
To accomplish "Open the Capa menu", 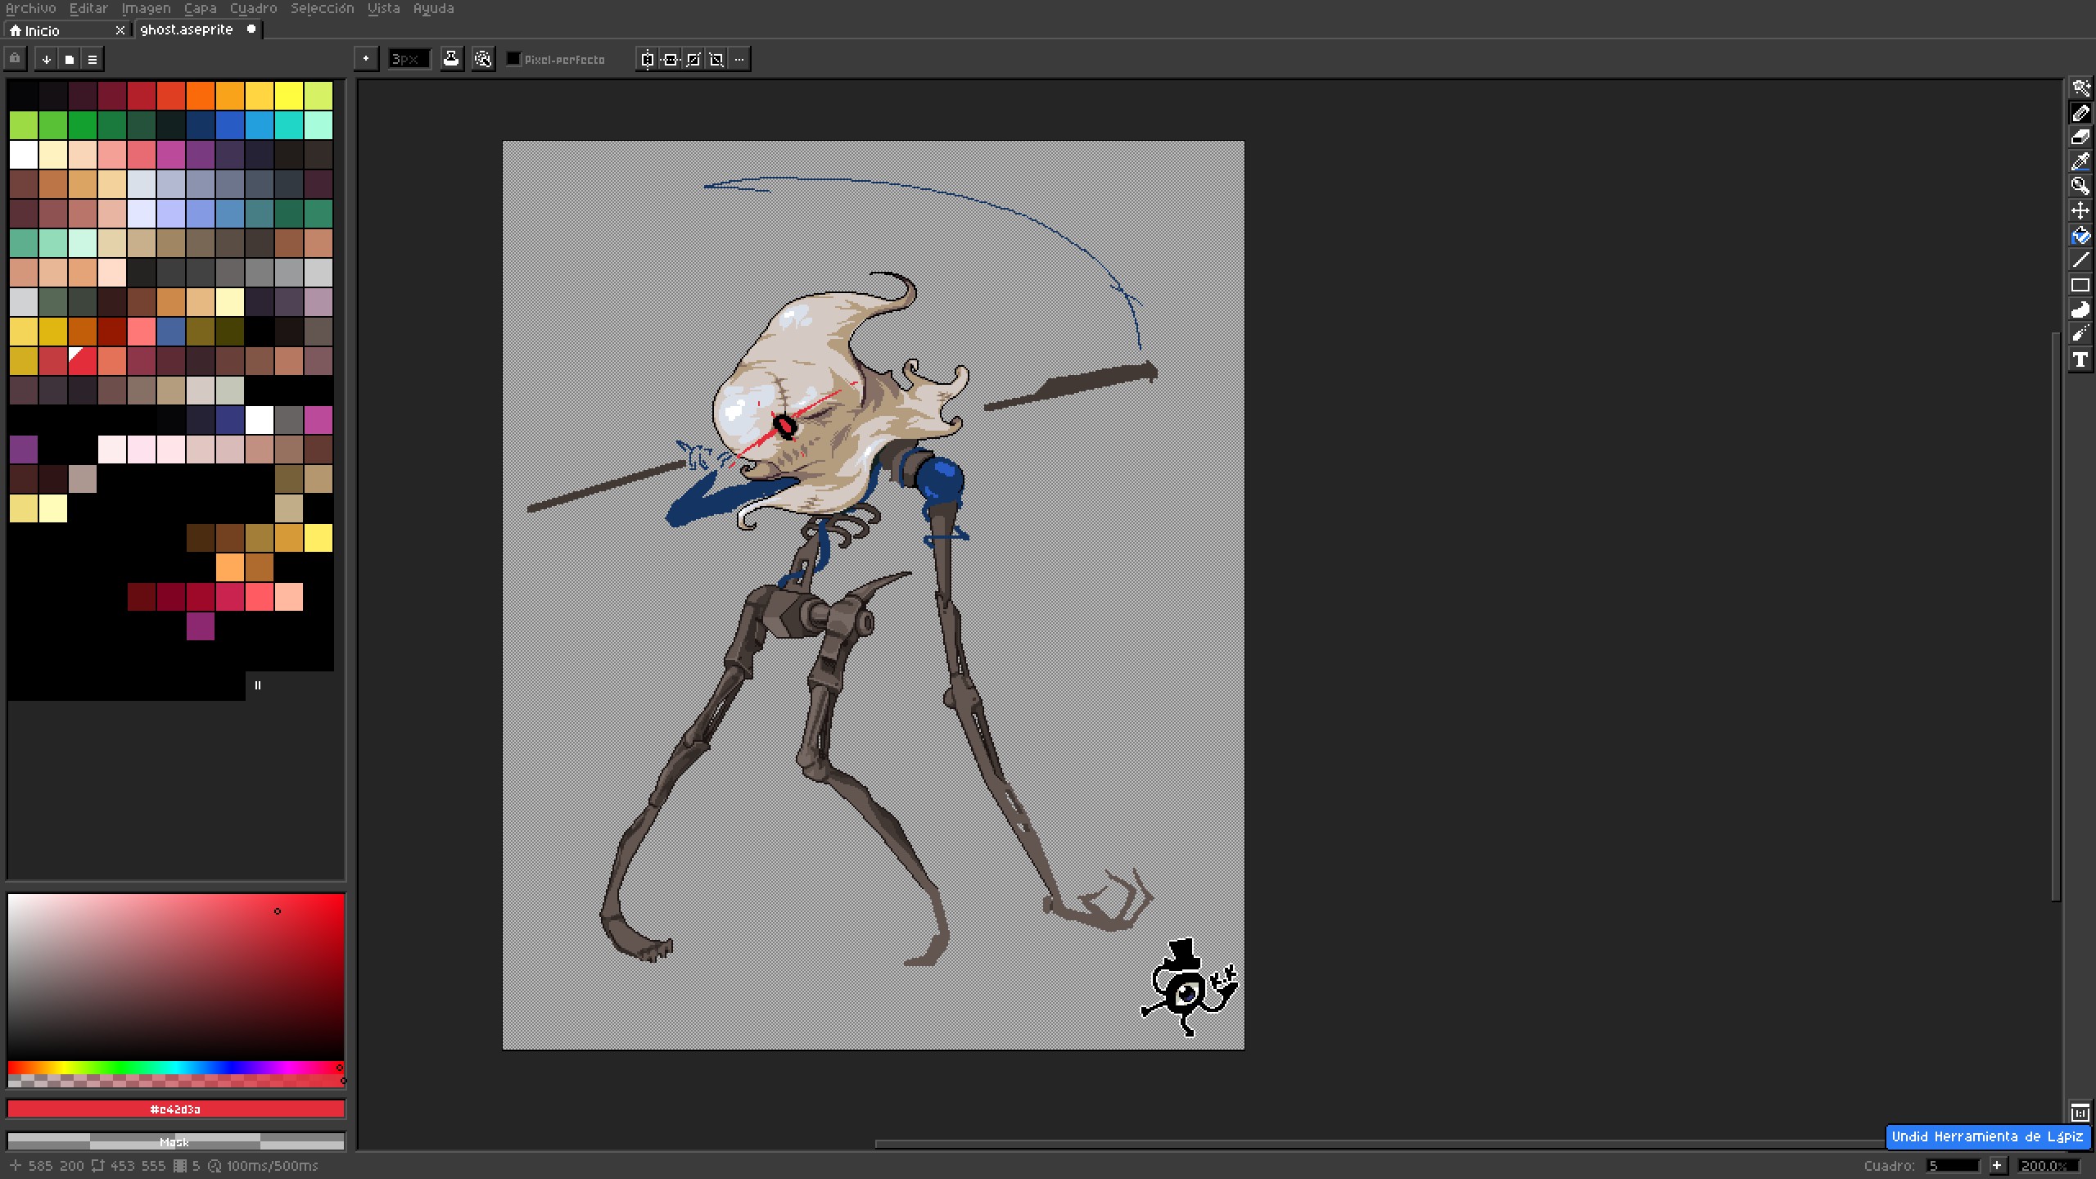I will coord(200,8).
